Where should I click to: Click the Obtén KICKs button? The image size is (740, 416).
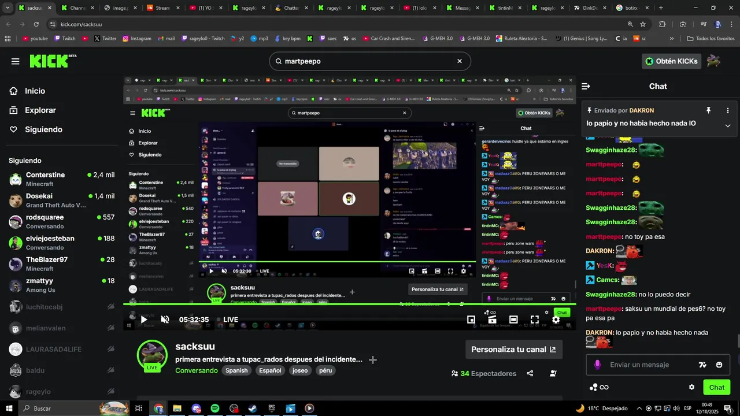tap(671, 61)
